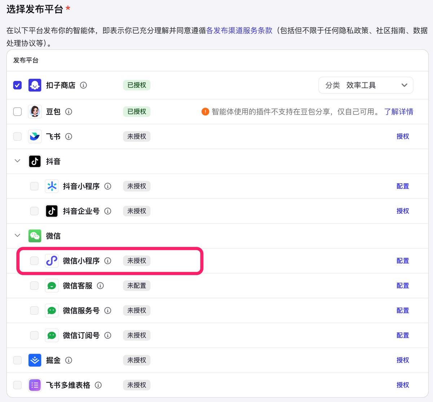Open info tooltip next to 豆包
433x402 pixels.
tap(69, 112)
